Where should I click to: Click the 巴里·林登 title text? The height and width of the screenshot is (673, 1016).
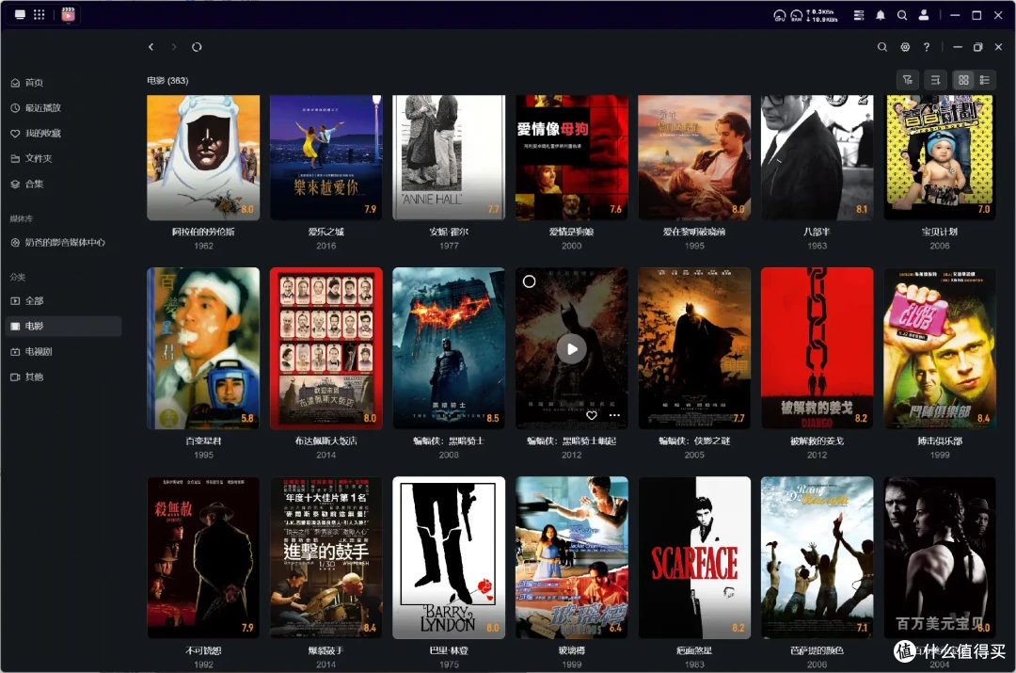coord(449,650)
